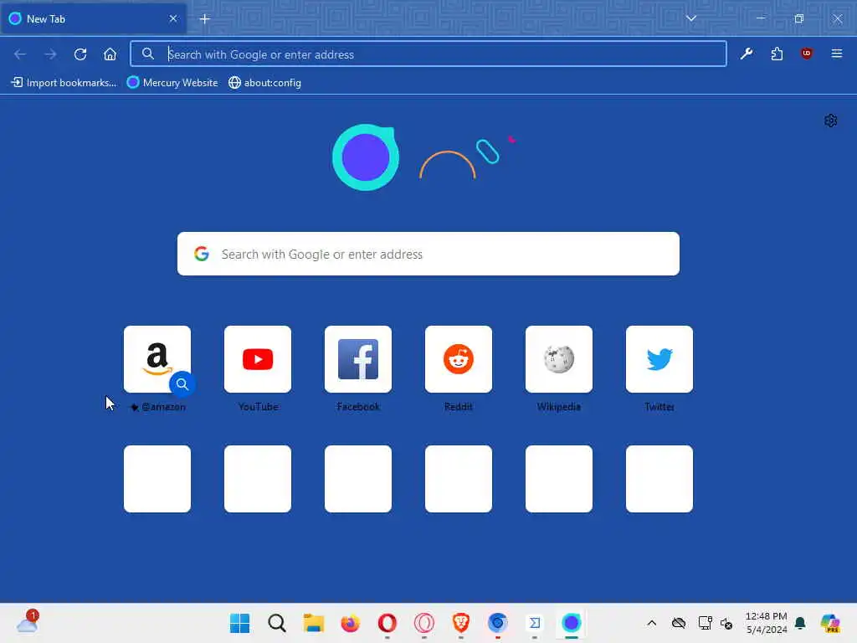The height and width of the screenshot is (643, 857).
Task: Open the Reddit shortcut tile
Action: pyautogui.click(x=459, y=359)
